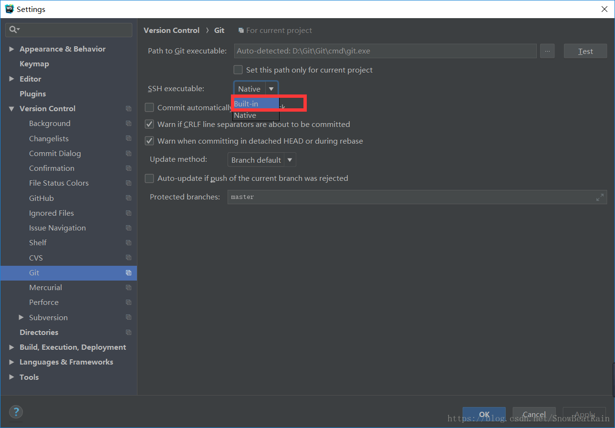Select Changelists settings item
615x428 pixels.
[49, 138]
